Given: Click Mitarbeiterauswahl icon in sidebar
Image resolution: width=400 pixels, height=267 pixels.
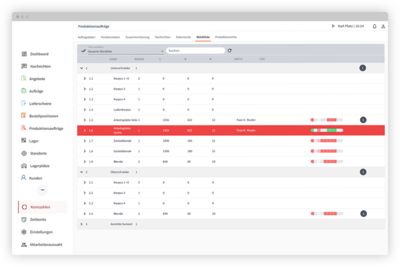Looking at the screenshot, I should pyautogui.click(x=24, y=245).
